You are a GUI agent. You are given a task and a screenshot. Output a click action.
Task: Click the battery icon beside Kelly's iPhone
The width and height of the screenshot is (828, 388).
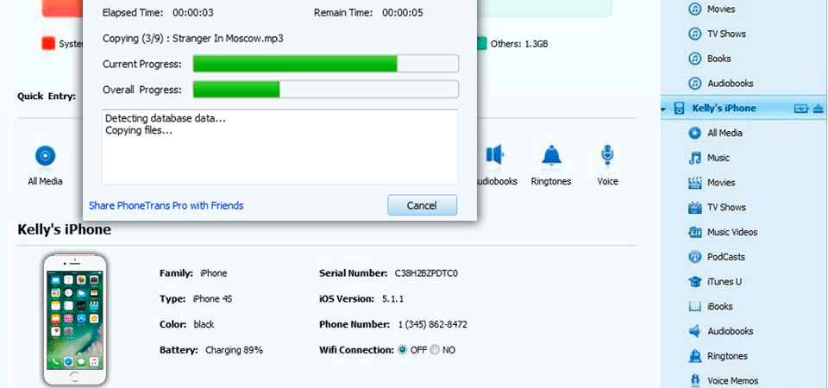click(801, 109)
